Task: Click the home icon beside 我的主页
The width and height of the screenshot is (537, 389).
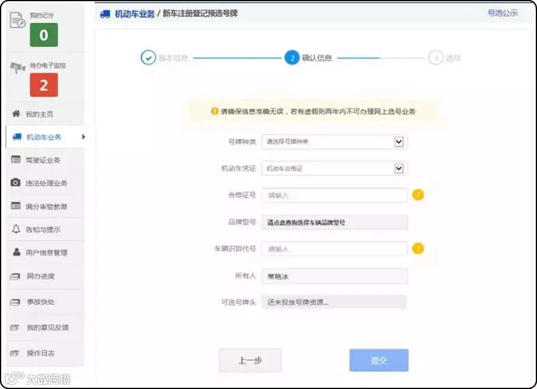Action: (16, 114)
